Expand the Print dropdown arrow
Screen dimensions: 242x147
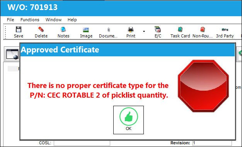[144, 31]
